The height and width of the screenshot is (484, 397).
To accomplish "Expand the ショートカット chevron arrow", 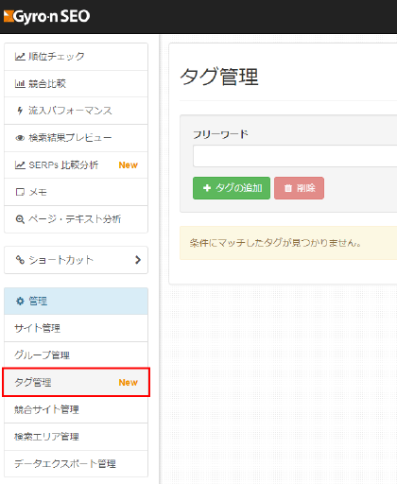I will (138, 260).
